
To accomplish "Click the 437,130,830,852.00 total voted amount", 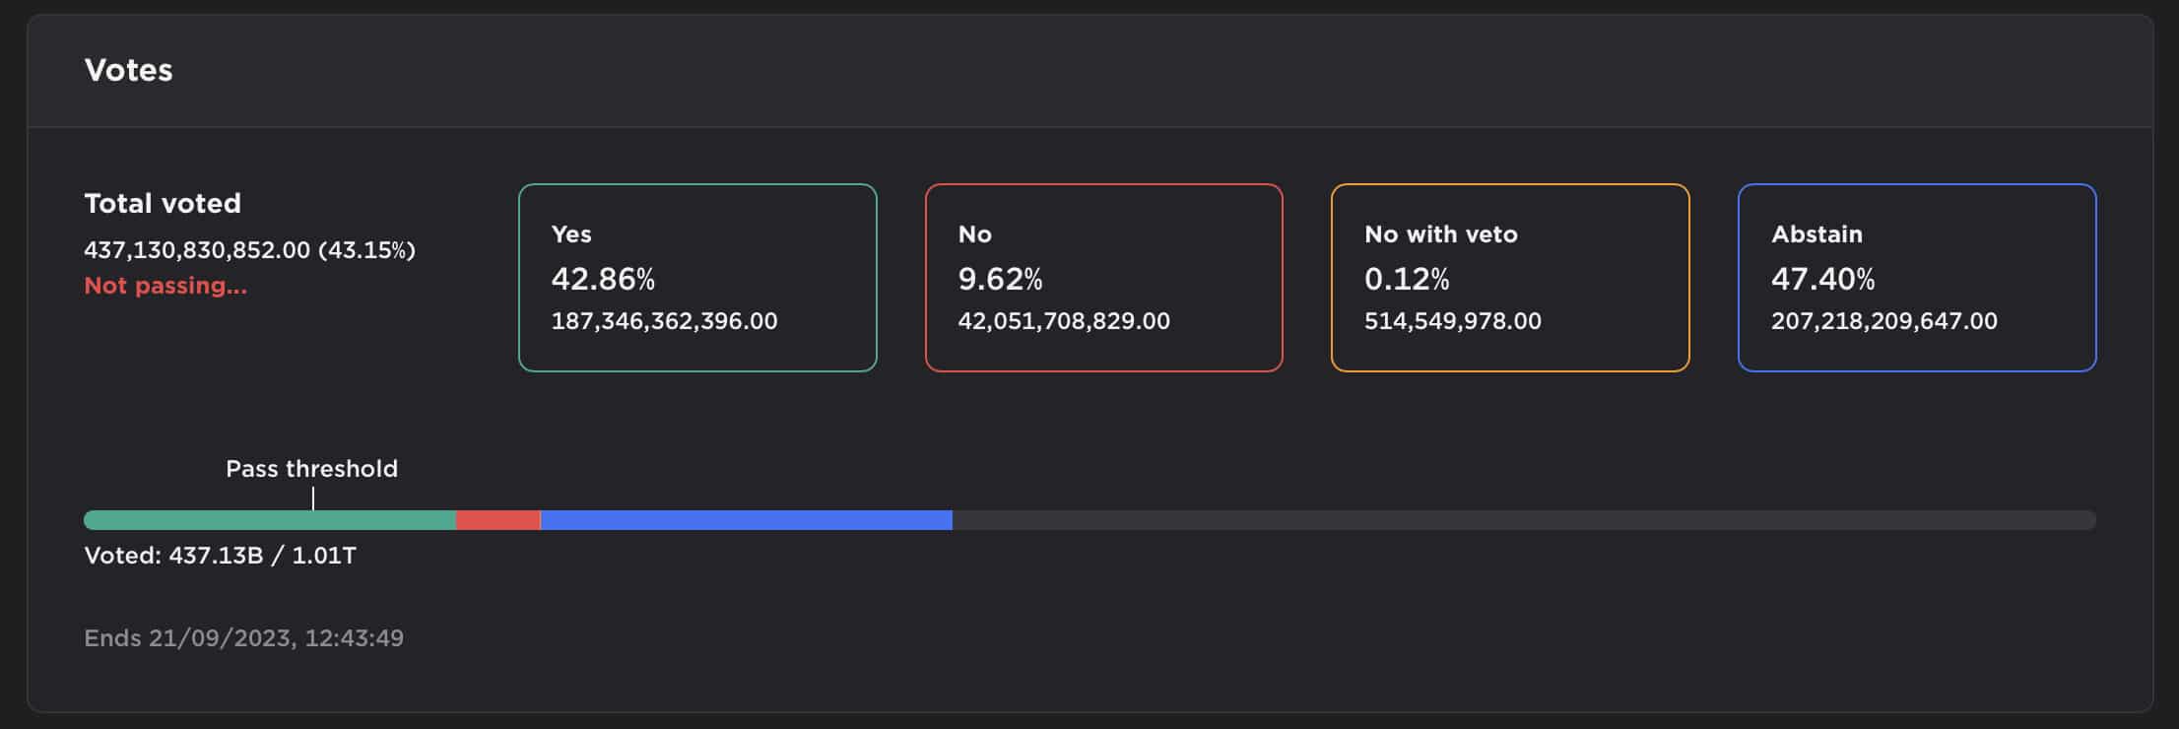I will tap(197, 250).
